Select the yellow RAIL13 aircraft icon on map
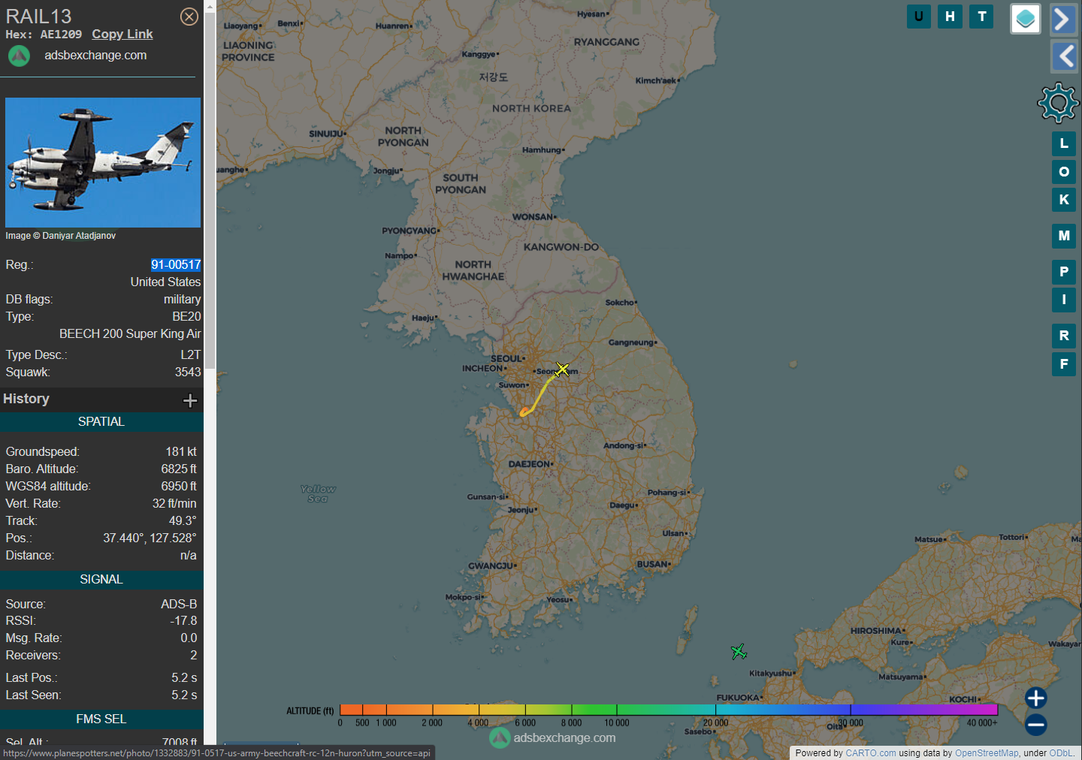Viewport: 1082px width, 760px height. [x=562, y=369]
